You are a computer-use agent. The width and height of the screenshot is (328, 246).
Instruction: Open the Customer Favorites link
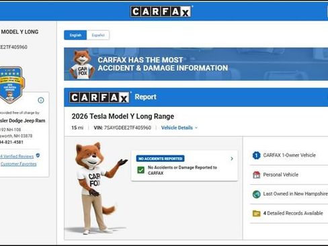click(18, 164)
